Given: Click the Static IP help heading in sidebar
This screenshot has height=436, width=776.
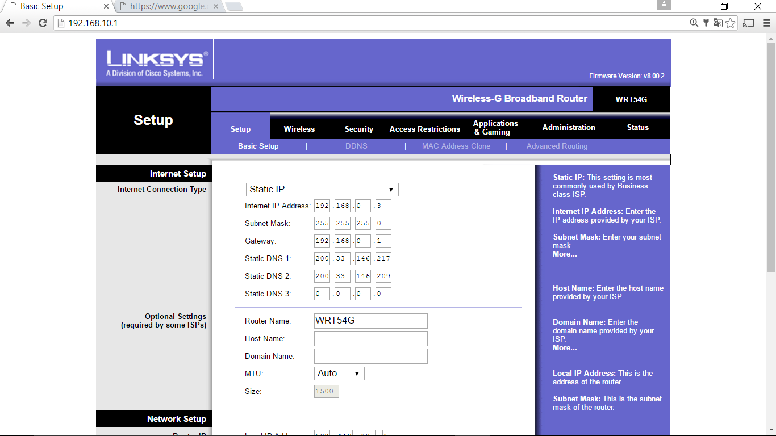Looking at the screenshot, I should [x=569, y=178].
